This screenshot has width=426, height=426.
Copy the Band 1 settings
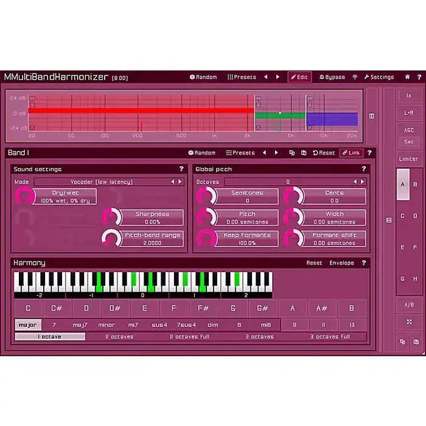[292, 153]
